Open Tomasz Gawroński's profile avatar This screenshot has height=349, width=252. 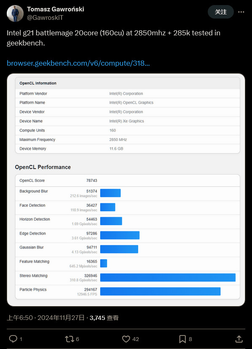click(x=15, y=13)
